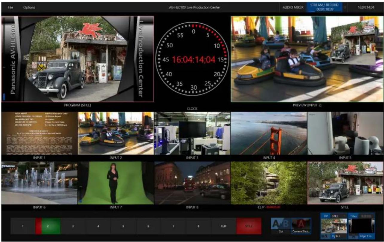
Task: Click the A/B Cut transition icon
Action: pos(281,223)
